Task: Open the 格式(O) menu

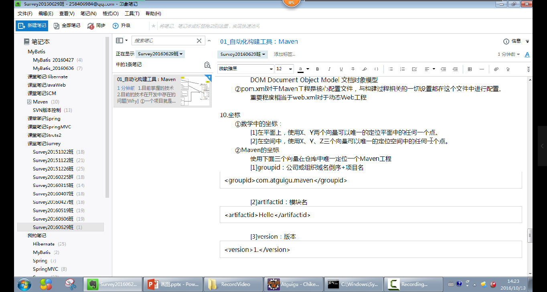Action: coord(110,14)
